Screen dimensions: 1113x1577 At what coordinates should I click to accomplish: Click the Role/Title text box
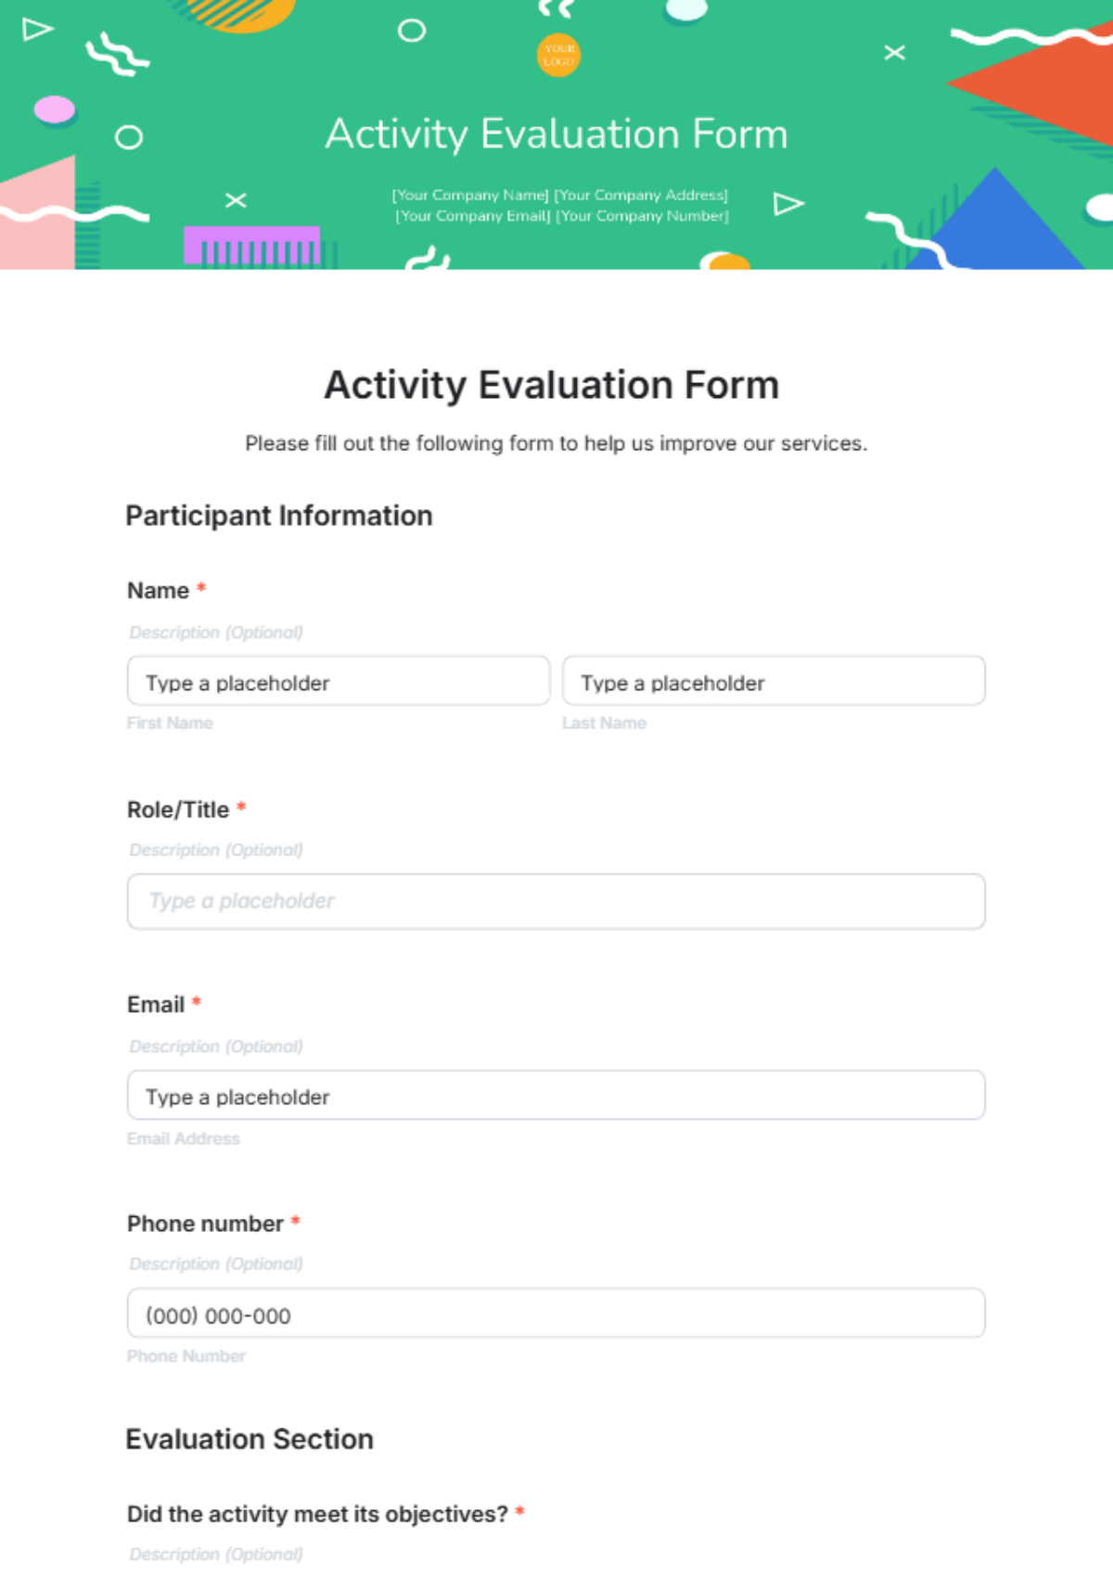point(556,901)
